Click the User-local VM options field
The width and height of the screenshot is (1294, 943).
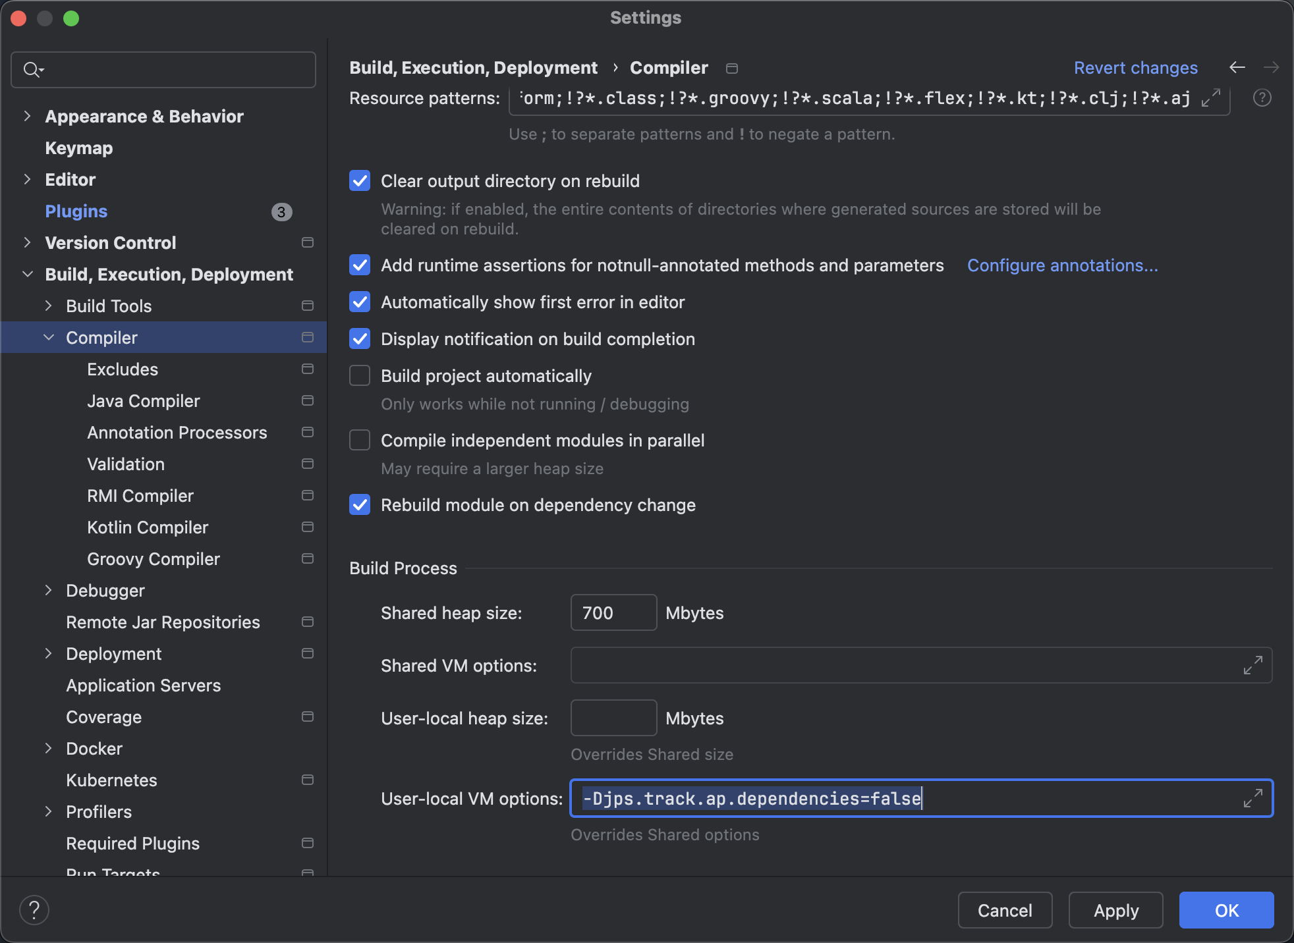pyautogui.click(x=921, y=798)
